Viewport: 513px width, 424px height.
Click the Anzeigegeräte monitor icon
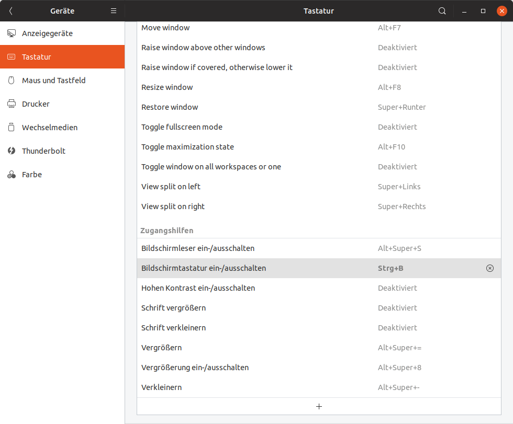(x=12, y=33)
